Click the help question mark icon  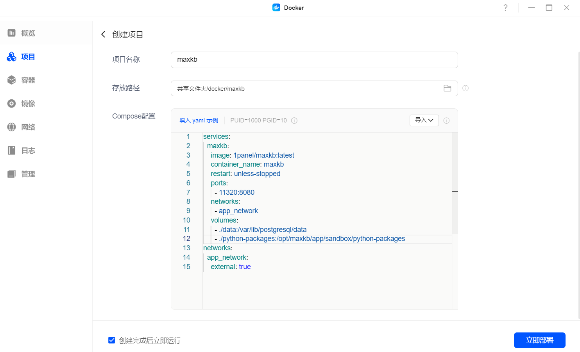coord(505,8)
